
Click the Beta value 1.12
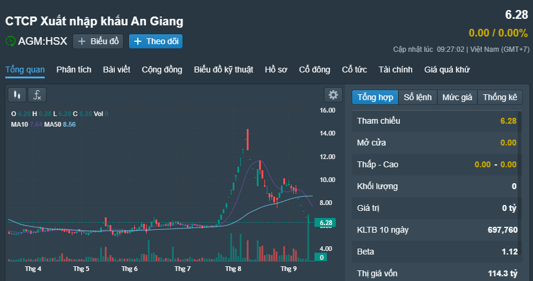tap(509, 252)
